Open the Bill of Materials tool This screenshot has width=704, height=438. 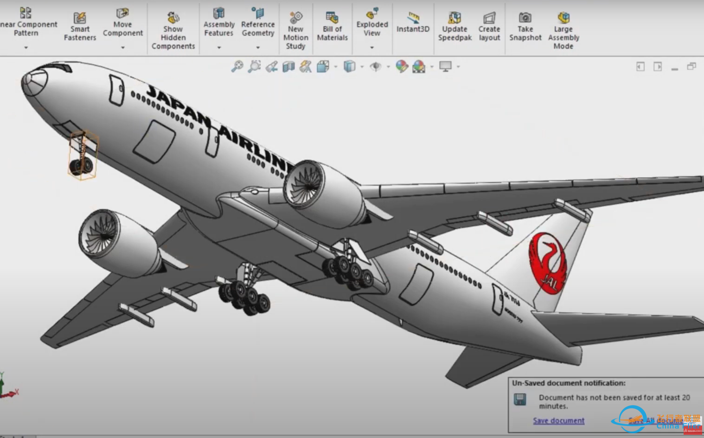[x=332, y=27]
